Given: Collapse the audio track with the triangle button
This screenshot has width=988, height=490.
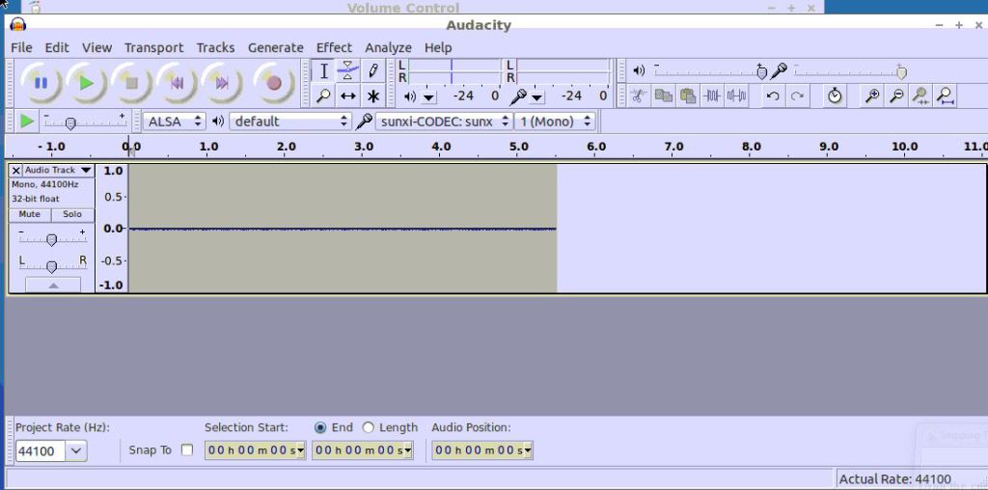Looking at the screenshot, I should (x=53, y=285).
